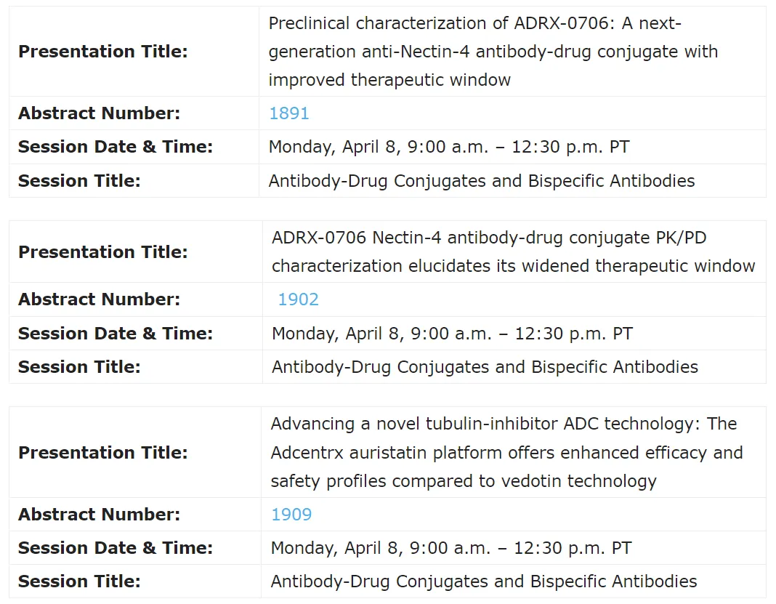Image resolution: width=776 pixels, height=604 pixels.
Task: Click 'Presentation Title:' label in the first table
Action: [x=102, y=52]
